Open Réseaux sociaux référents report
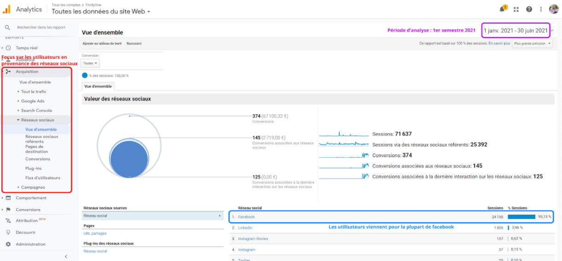This screenshot has height=261, width=562. (x=41, y=139)
